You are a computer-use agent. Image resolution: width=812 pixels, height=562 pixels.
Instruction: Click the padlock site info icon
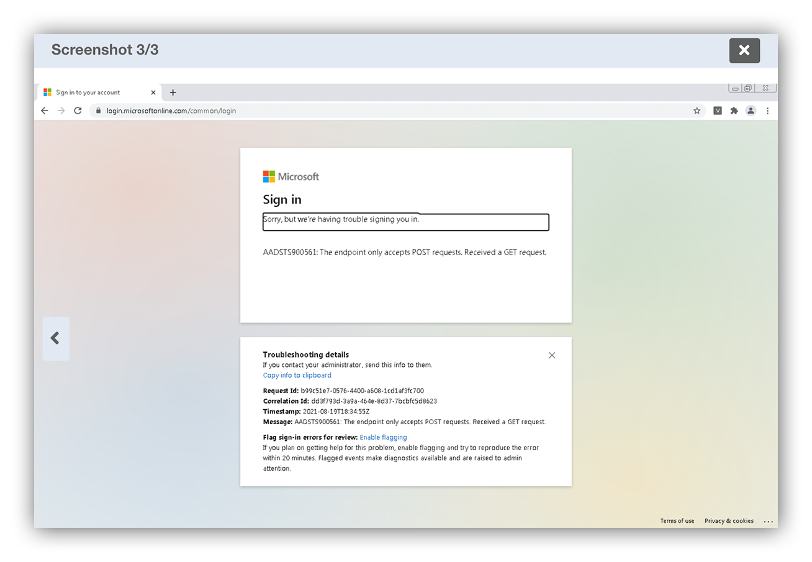[x=98, y=111]
